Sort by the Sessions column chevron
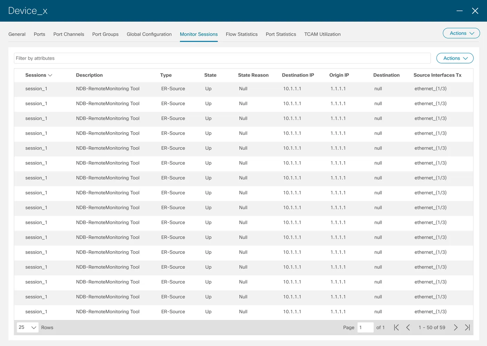The height and width of the screenshot is (346, 487). tap(50, 75)
